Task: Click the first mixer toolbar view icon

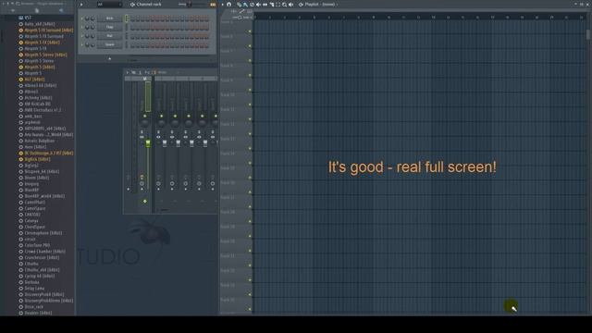Action: (x=133, y=72)
